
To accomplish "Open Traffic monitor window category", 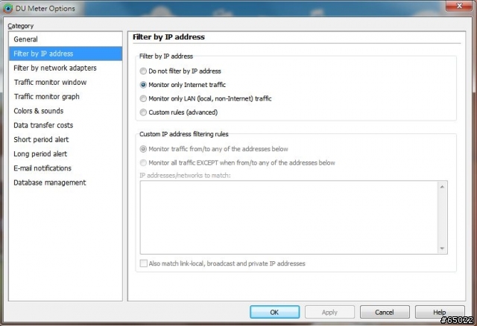I will (66, 82).
